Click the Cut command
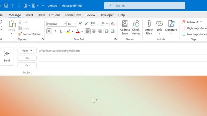The width and height of the screenshot is (207, 116). [x=23, y=22]
